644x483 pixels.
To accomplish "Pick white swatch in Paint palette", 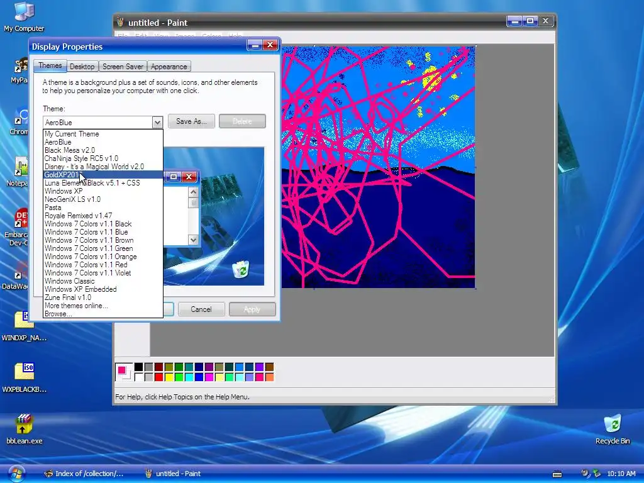I will 138,377.
